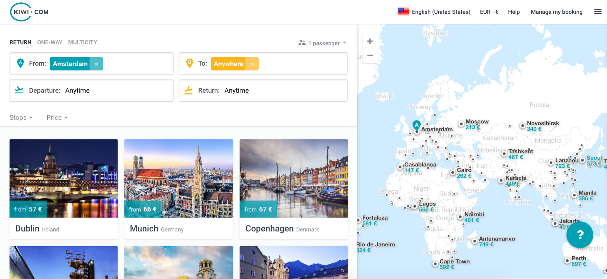Click the Kiwi.com logo
The image size is (607, 279).
pyautogui.click(x=29, y=12)
